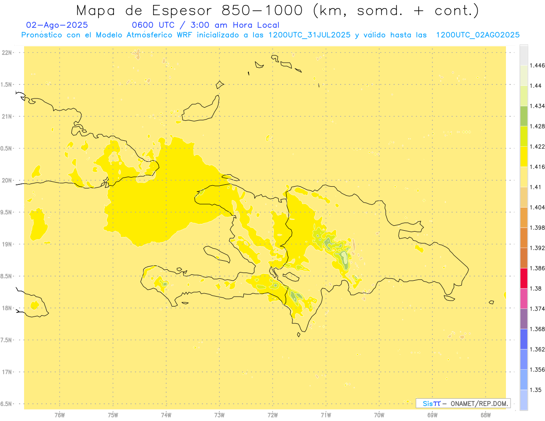This screenshot has width=545, height=421.
Task: Click the 'ONAMET/REP.DOM.' credit box
Action: click(x=463, y=403)
